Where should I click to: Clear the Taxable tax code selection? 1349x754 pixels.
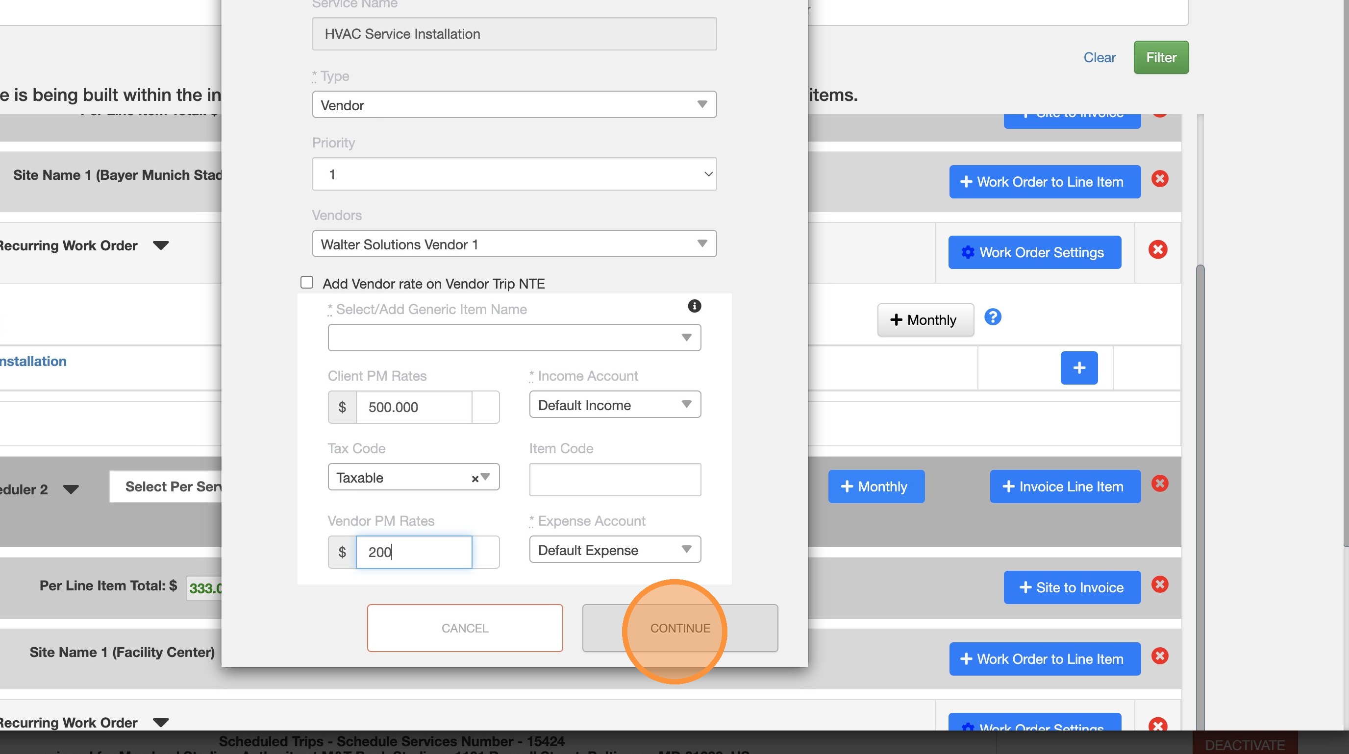[x=475, y=478]
